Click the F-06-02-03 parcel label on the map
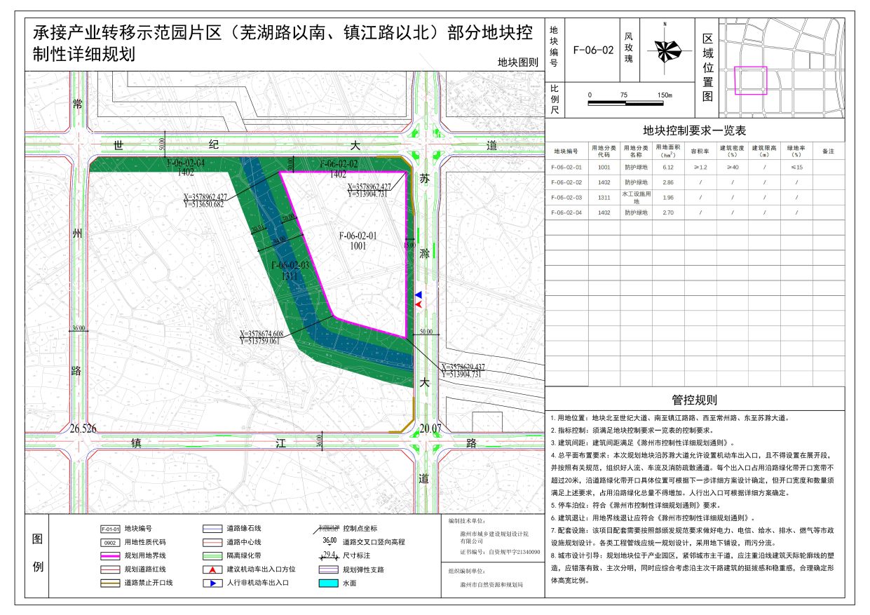 (290, 265)
